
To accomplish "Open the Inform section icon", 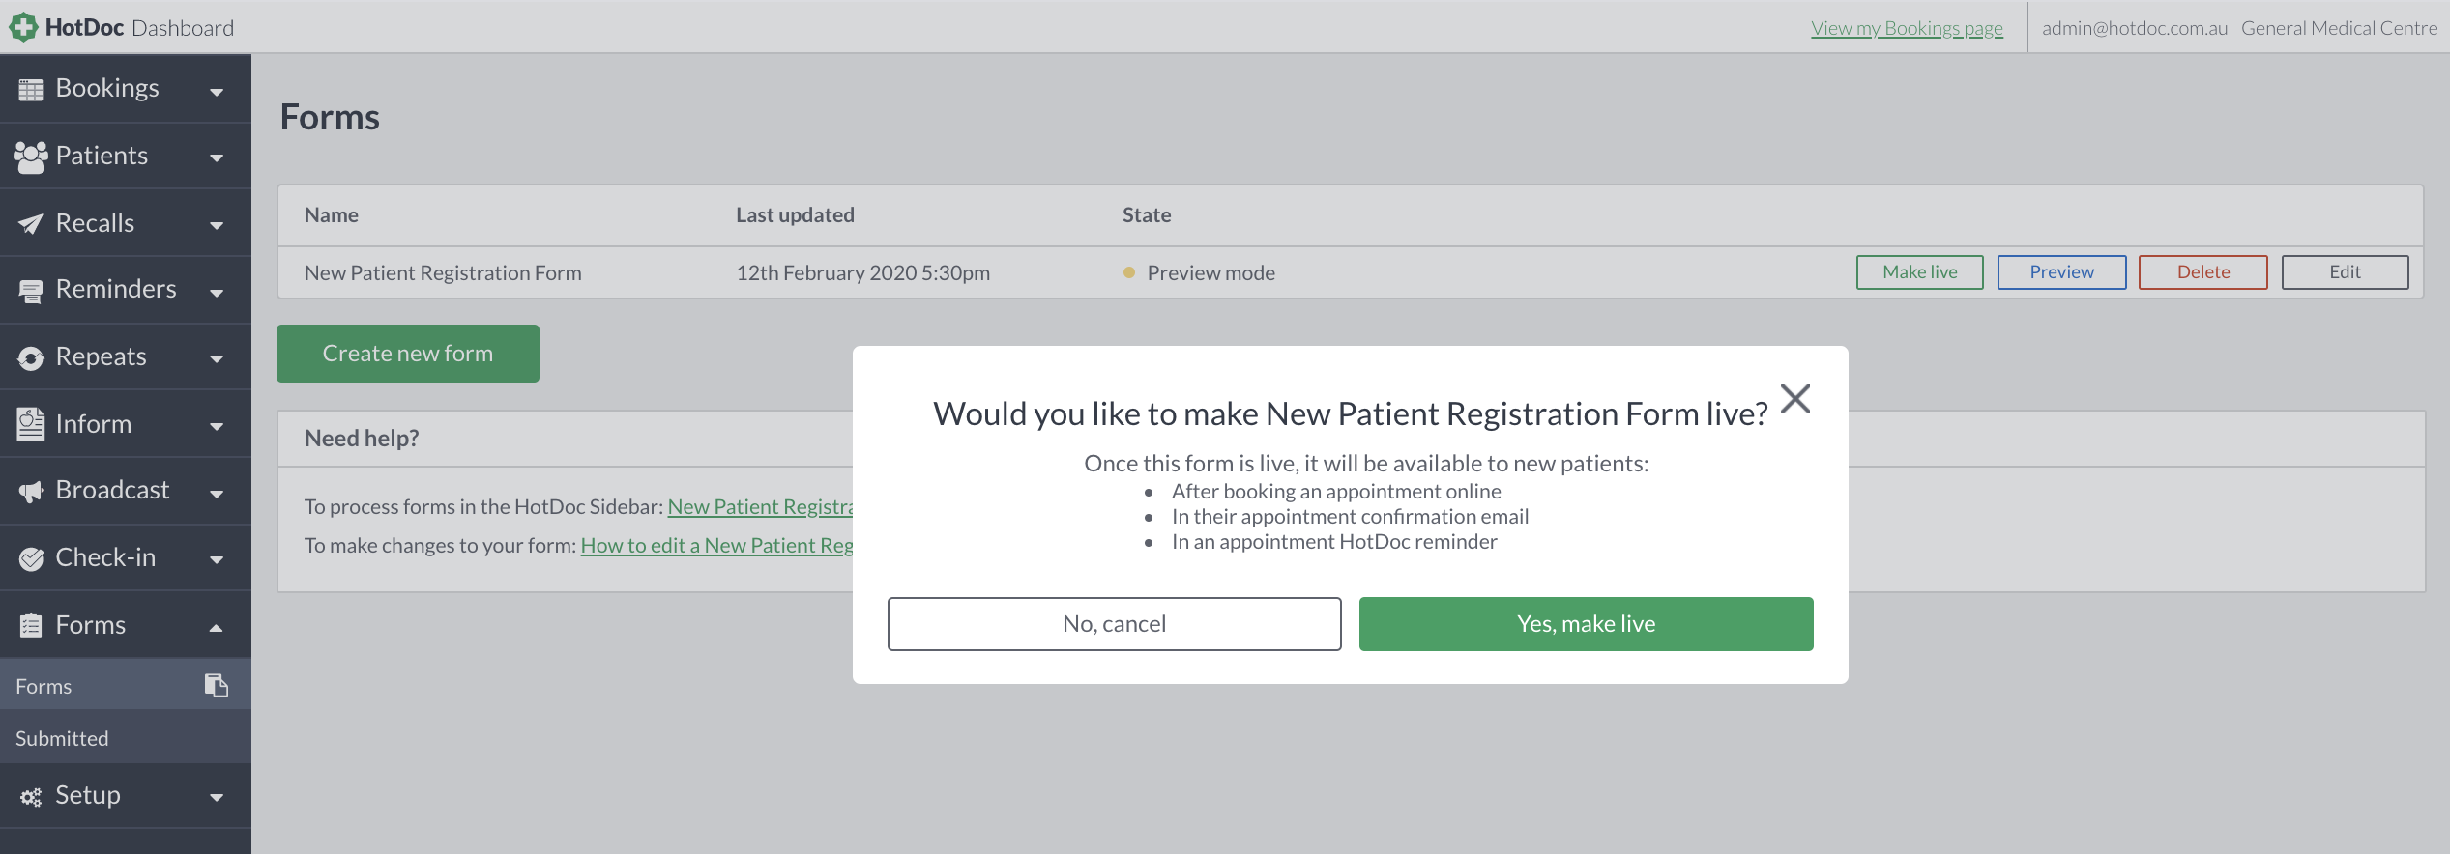I will click(x=30, y=423).
